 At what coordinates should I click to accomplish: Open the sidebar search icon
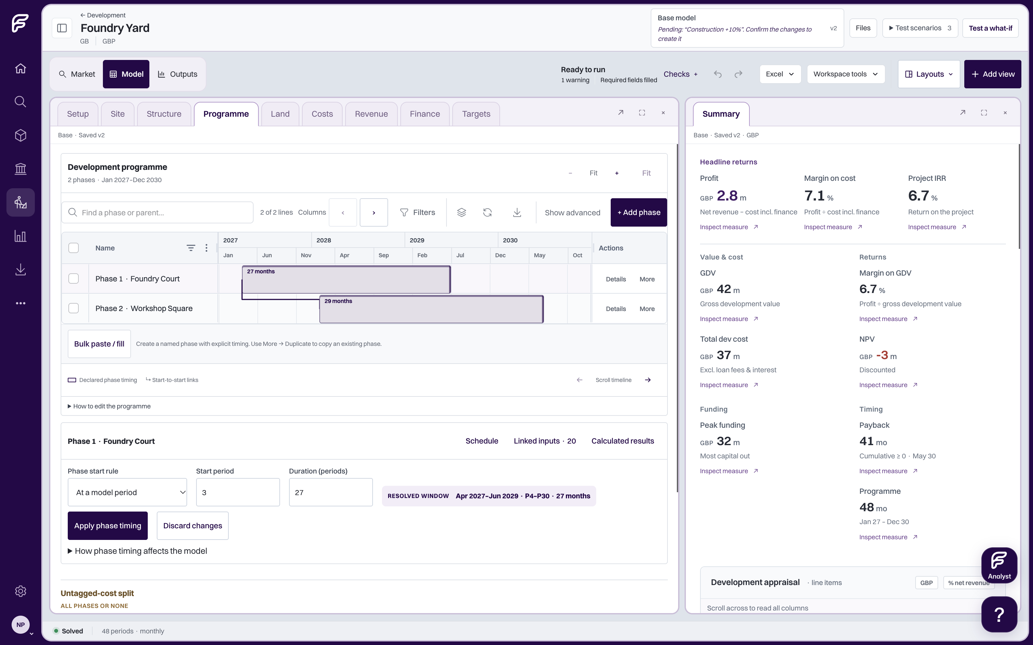21,102
